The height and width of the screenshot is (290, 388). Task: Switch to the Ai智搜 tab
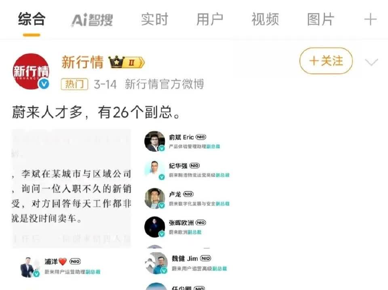[x=92, y=20]
